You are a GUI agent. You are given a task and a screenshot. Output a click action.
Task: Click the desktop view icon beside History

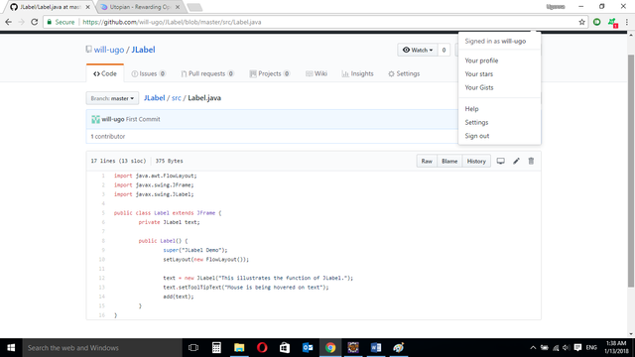click(x=500, y=161)
